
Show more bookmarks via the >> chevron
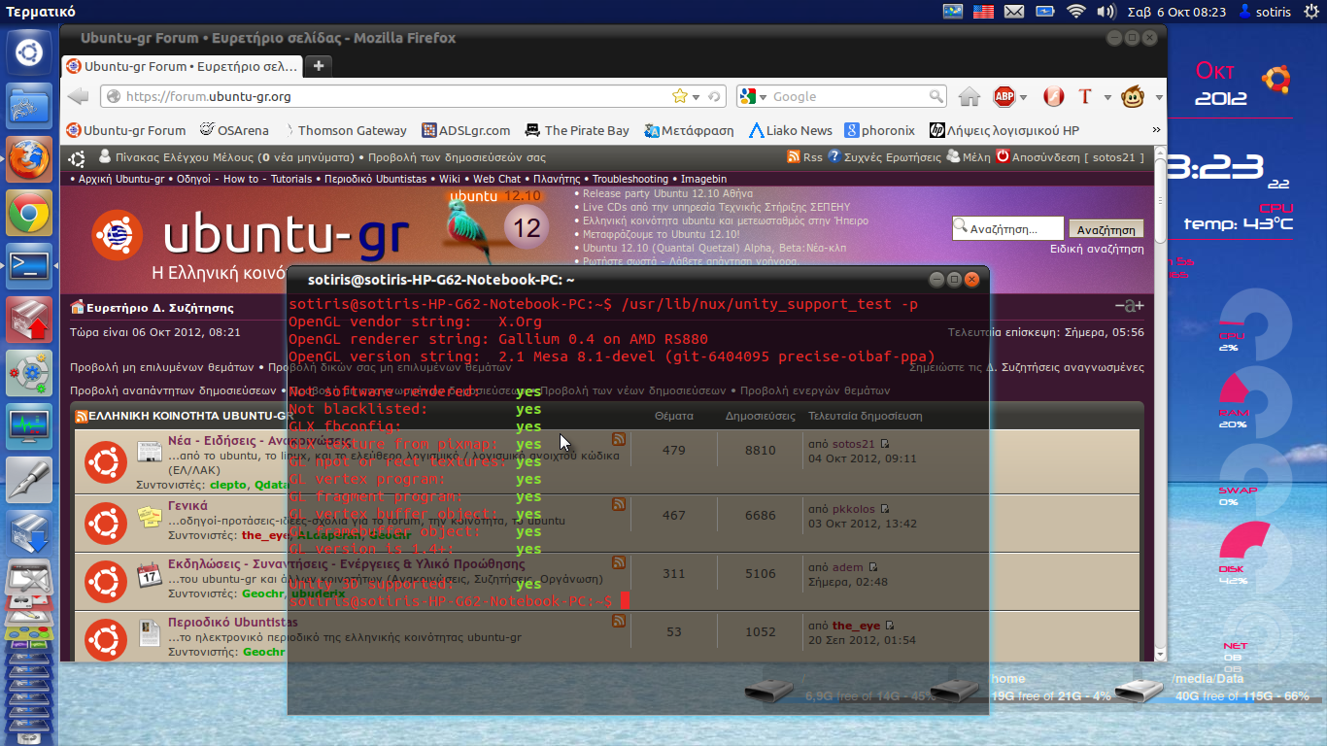[1156, 130]
